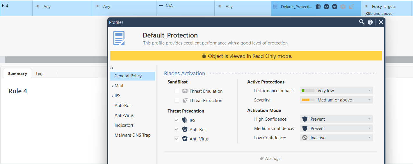413x164 pixels.
Task: Open the Medium Confidence action dropdown
Action: click(337, 129)
